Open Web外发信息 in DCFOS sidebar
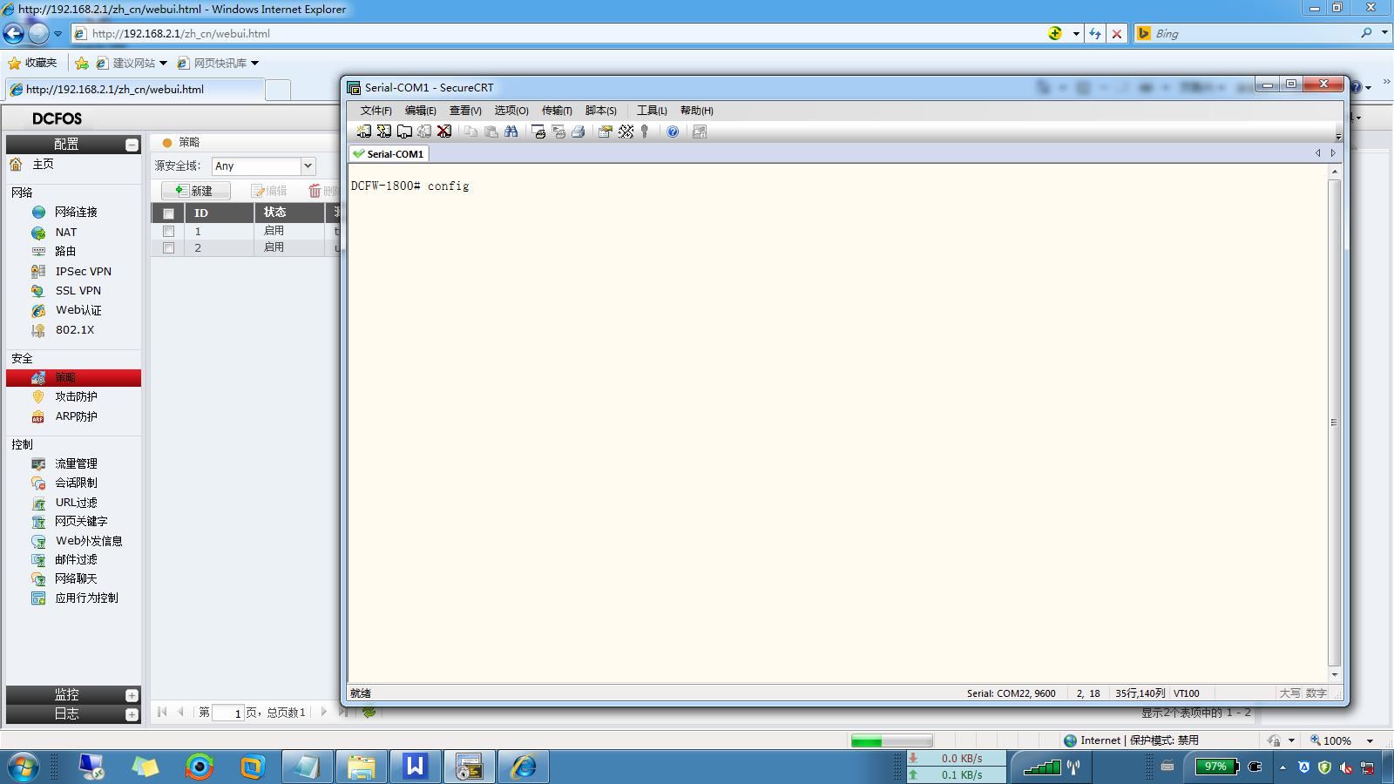The height and width of the screenshot is (784, 1394). coord(89,541)
